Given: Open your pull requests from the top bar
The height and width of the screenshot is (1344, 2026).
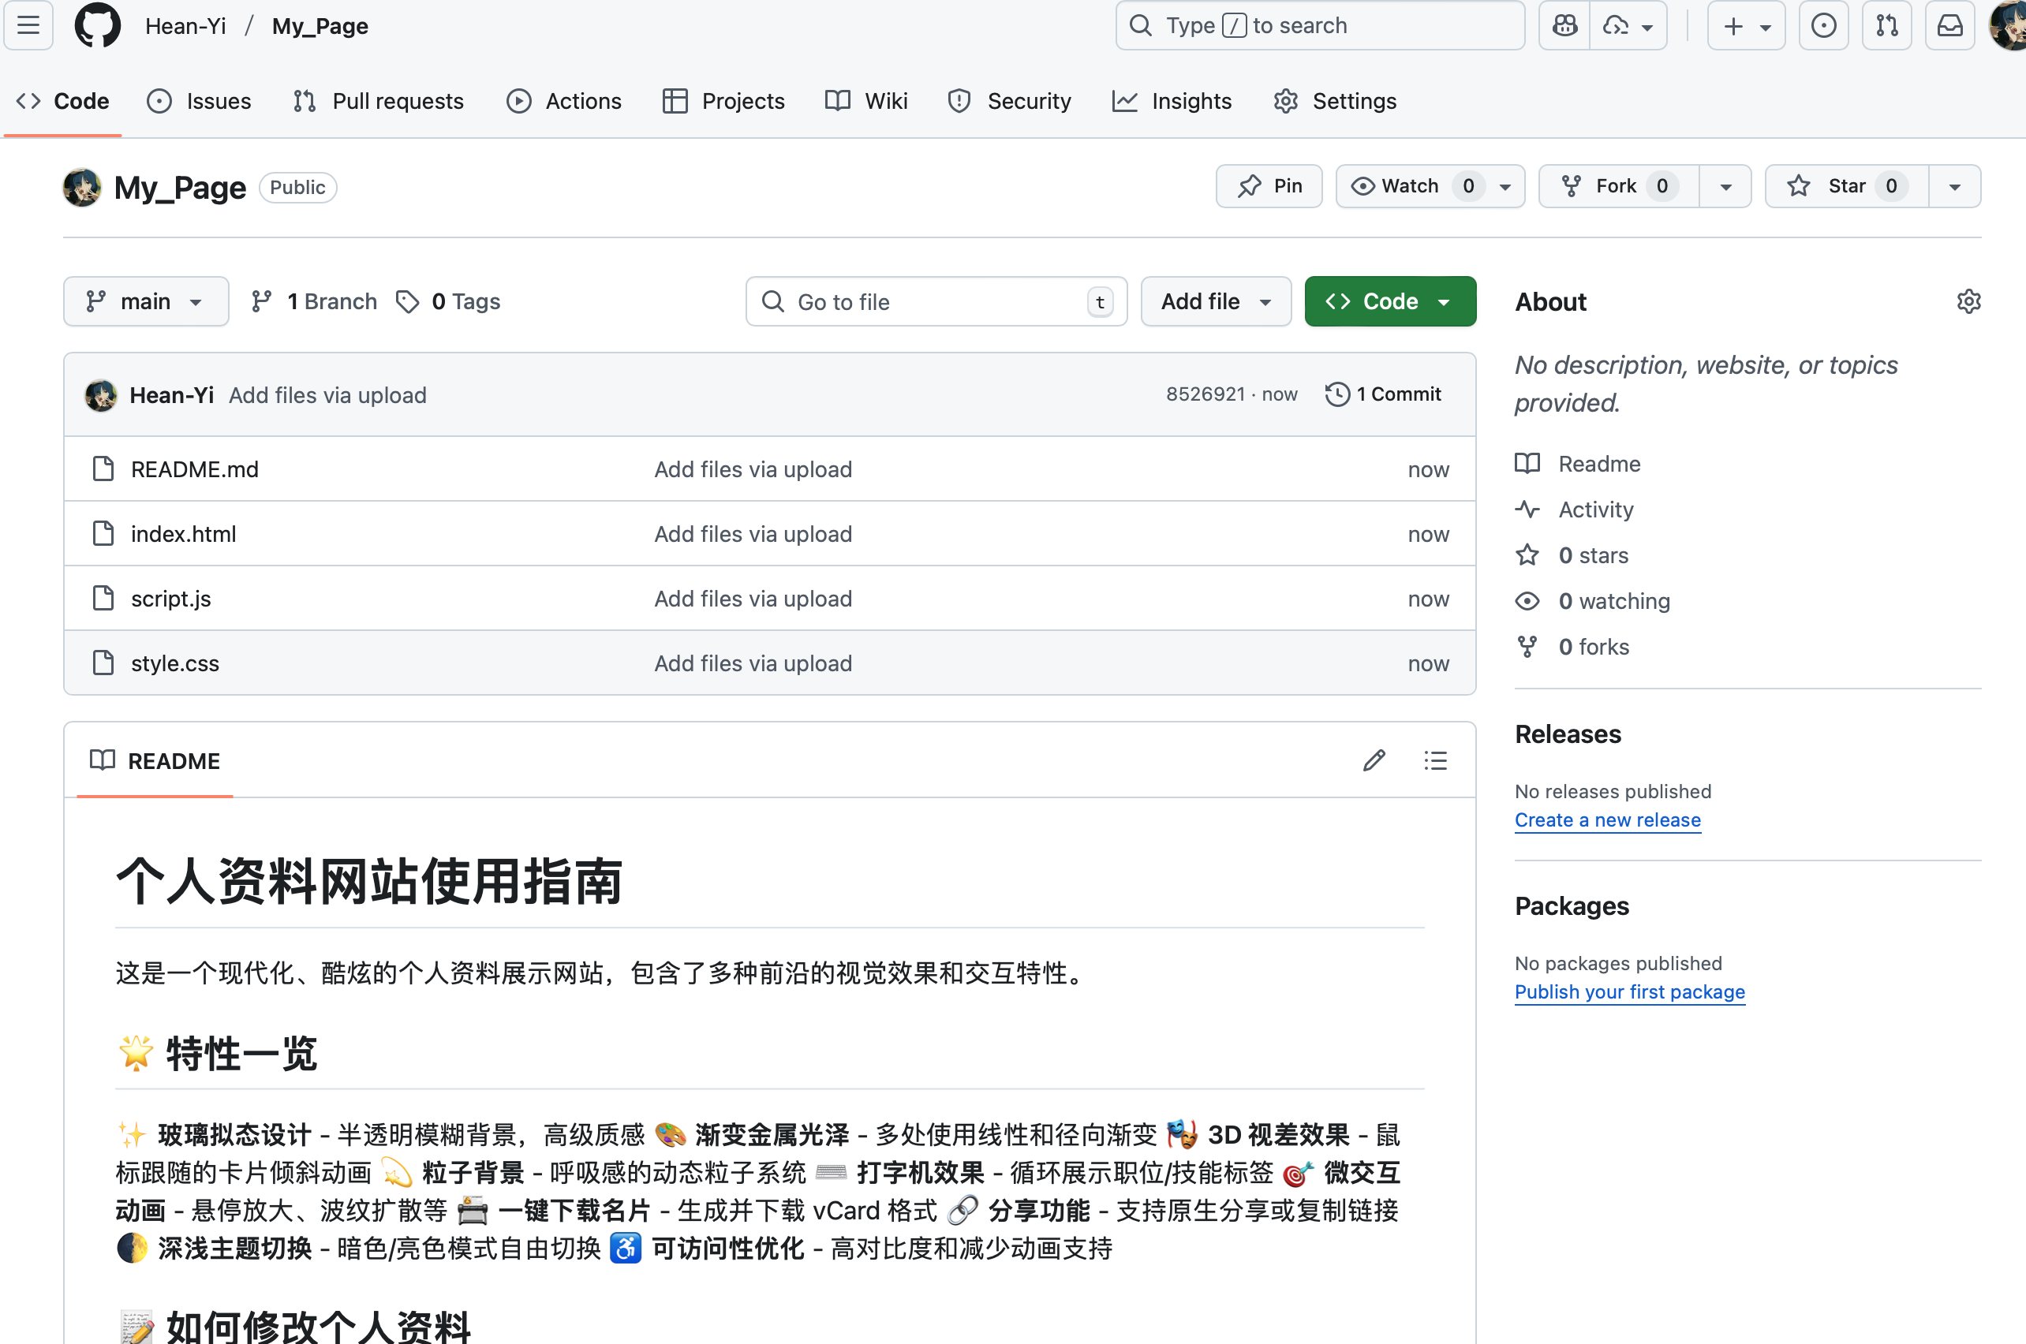Looking at the screenshot, I should click(1886, 26).
